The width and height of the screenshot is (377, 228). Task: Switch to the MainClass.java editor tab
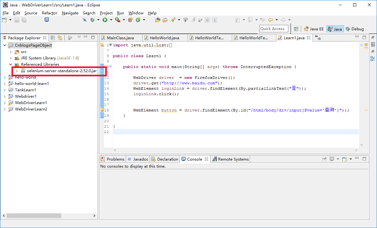tap(120, 38)
